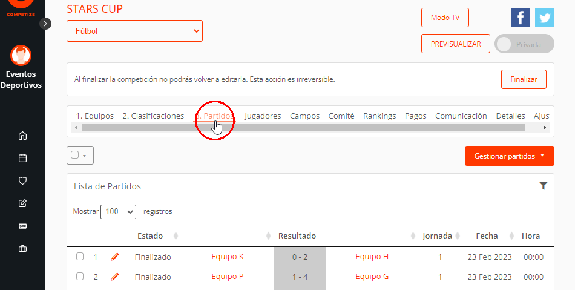The height and width of the screenshot is (290, 575).
Task: Click the PREVISUALIZAR button
Action: coord(455,44)
